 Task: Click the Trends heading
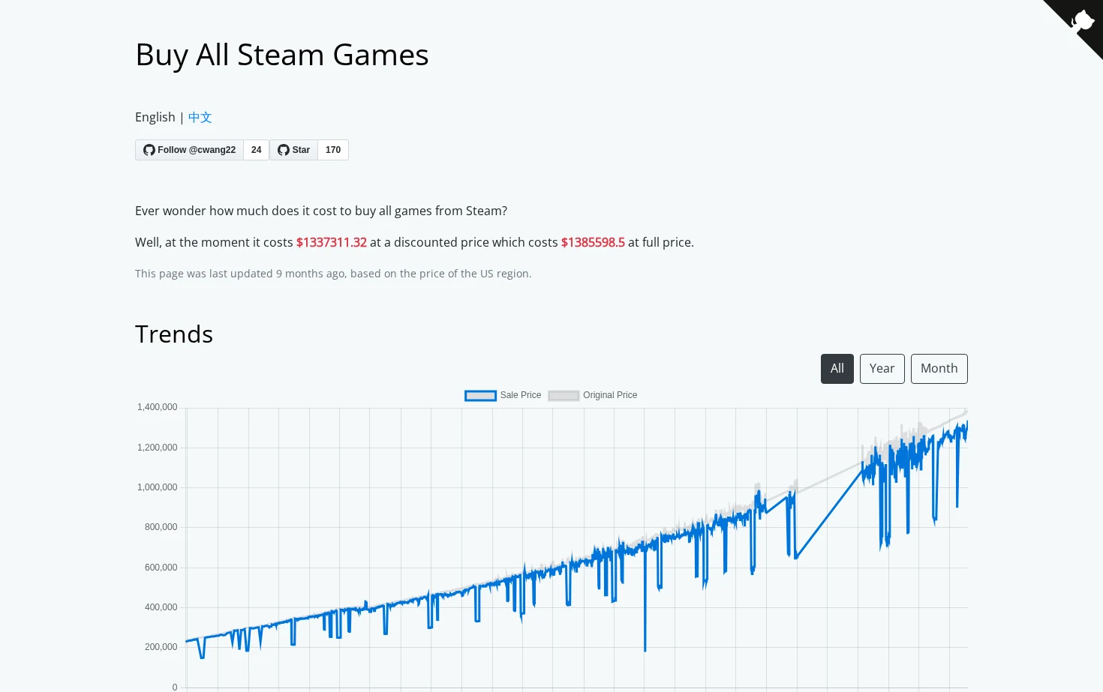[174, 334]
